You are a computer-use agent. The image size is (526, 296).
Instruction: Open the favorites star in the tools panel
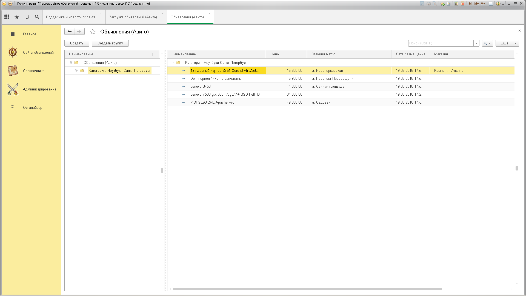point(17,17)
